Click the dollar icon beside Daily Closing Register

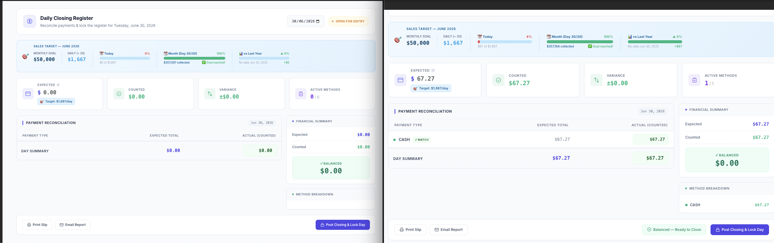coord(29,21)
